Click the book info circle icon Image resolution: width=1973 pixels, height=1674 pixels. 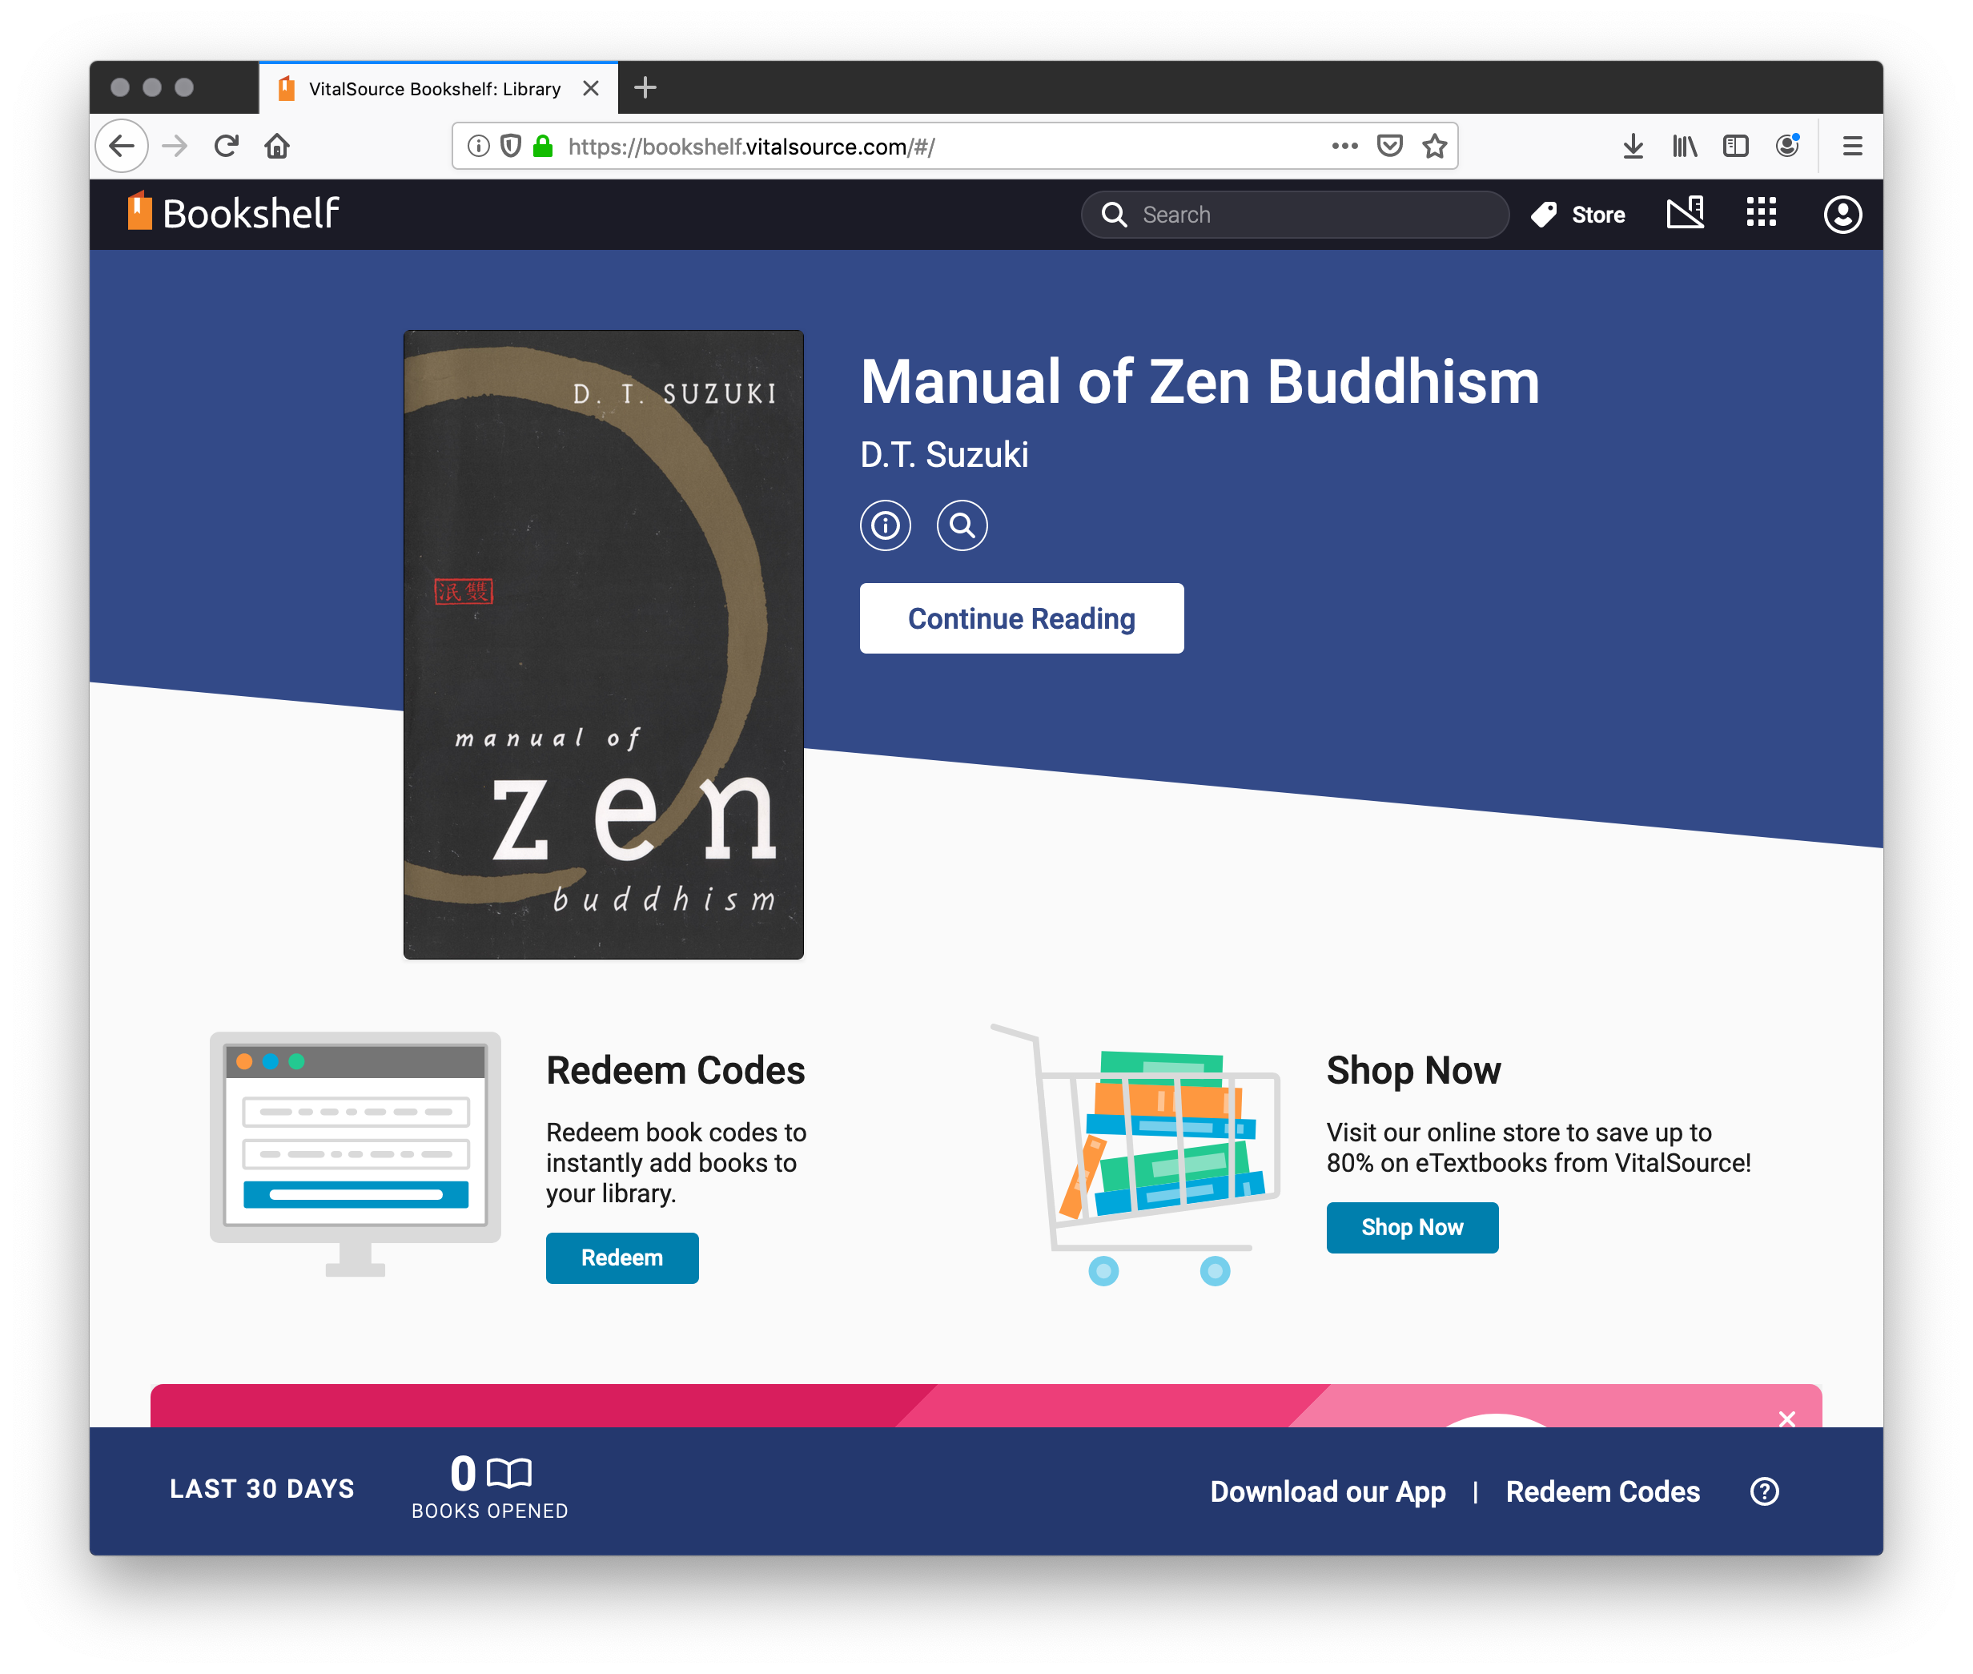[x=885, y=525]
